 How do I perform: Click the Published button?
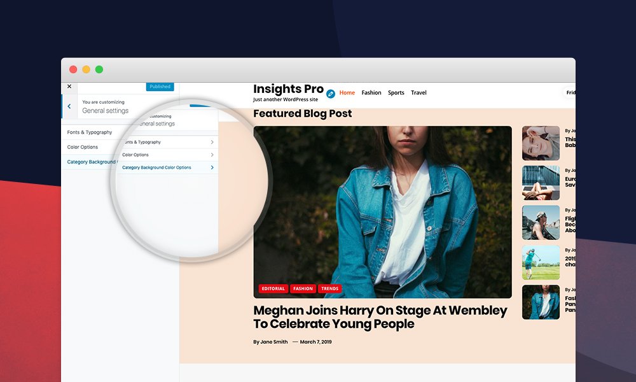(x=160, y=87)
